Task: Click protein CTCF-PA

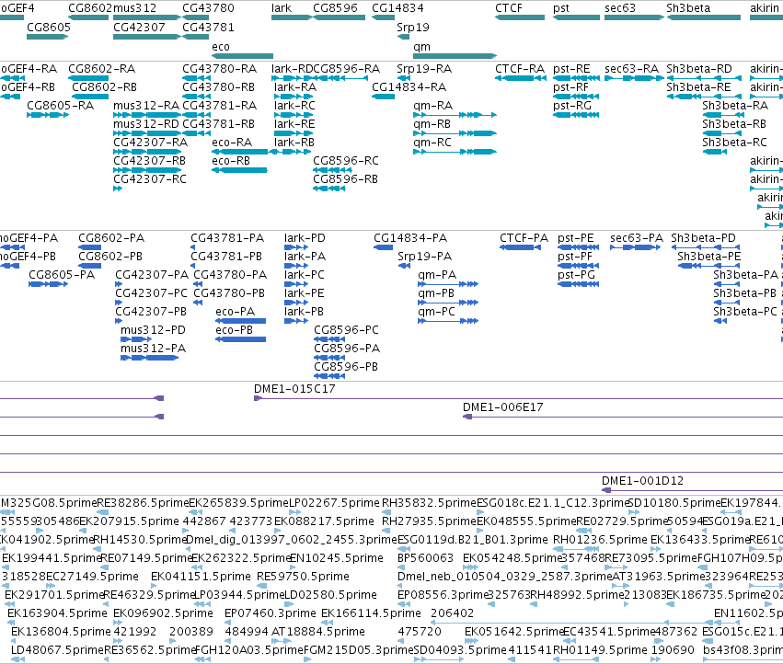Action: coord(520,247)
